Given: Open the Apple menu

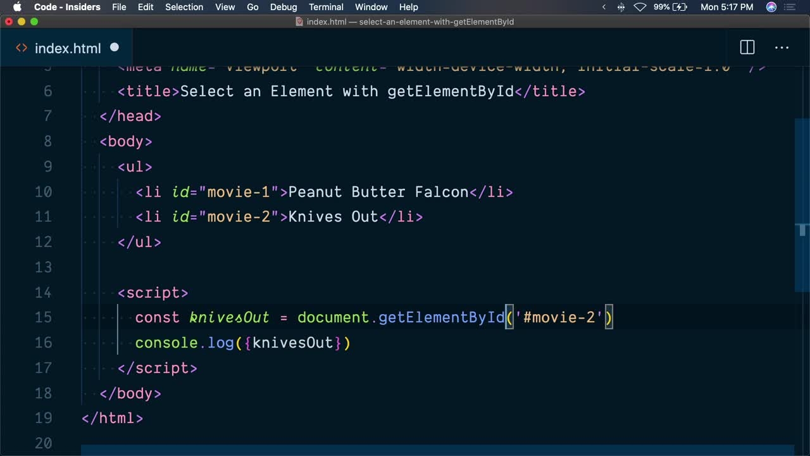Looking at the screenshot, I should pos(17,7).
